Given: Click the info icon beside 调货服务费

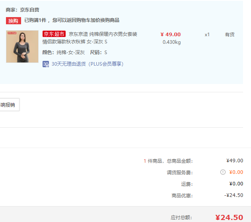Looking at the screenshot, I should pos(223,172).
